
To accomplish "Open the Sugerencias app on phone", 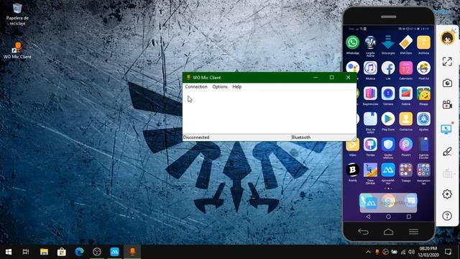I will click(x=370, y=94).
